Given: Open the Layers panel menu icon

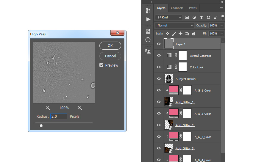Looking at the screenshot, I should coord(222,8).
